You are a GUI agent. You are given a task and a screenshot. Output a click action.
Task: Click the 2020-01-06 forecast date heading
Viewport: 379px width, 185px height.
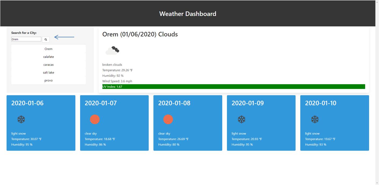(27, 103)
